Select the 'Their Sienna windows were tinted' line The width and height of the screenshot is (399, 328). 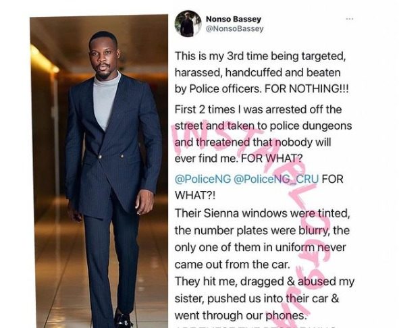pos(262,213)
